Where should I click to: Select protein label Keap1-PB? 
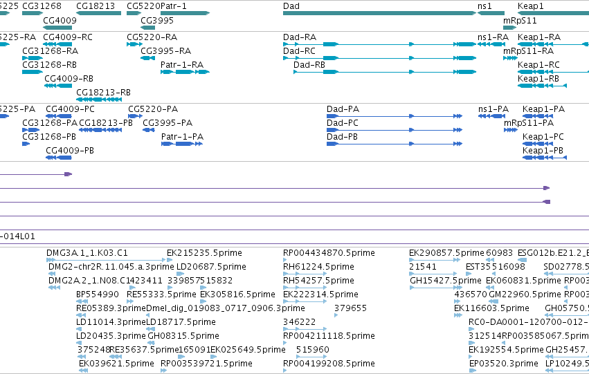pyautogui.click(x=543, y=151)
